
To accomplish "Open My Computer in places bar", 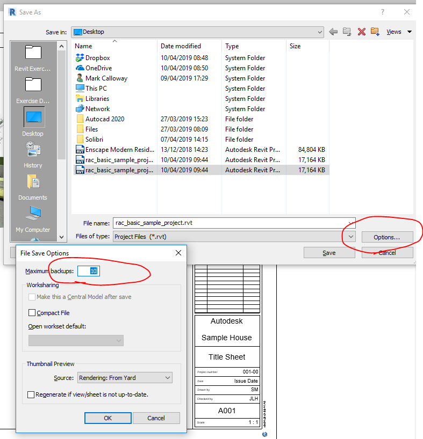I will tap(33, 219).
